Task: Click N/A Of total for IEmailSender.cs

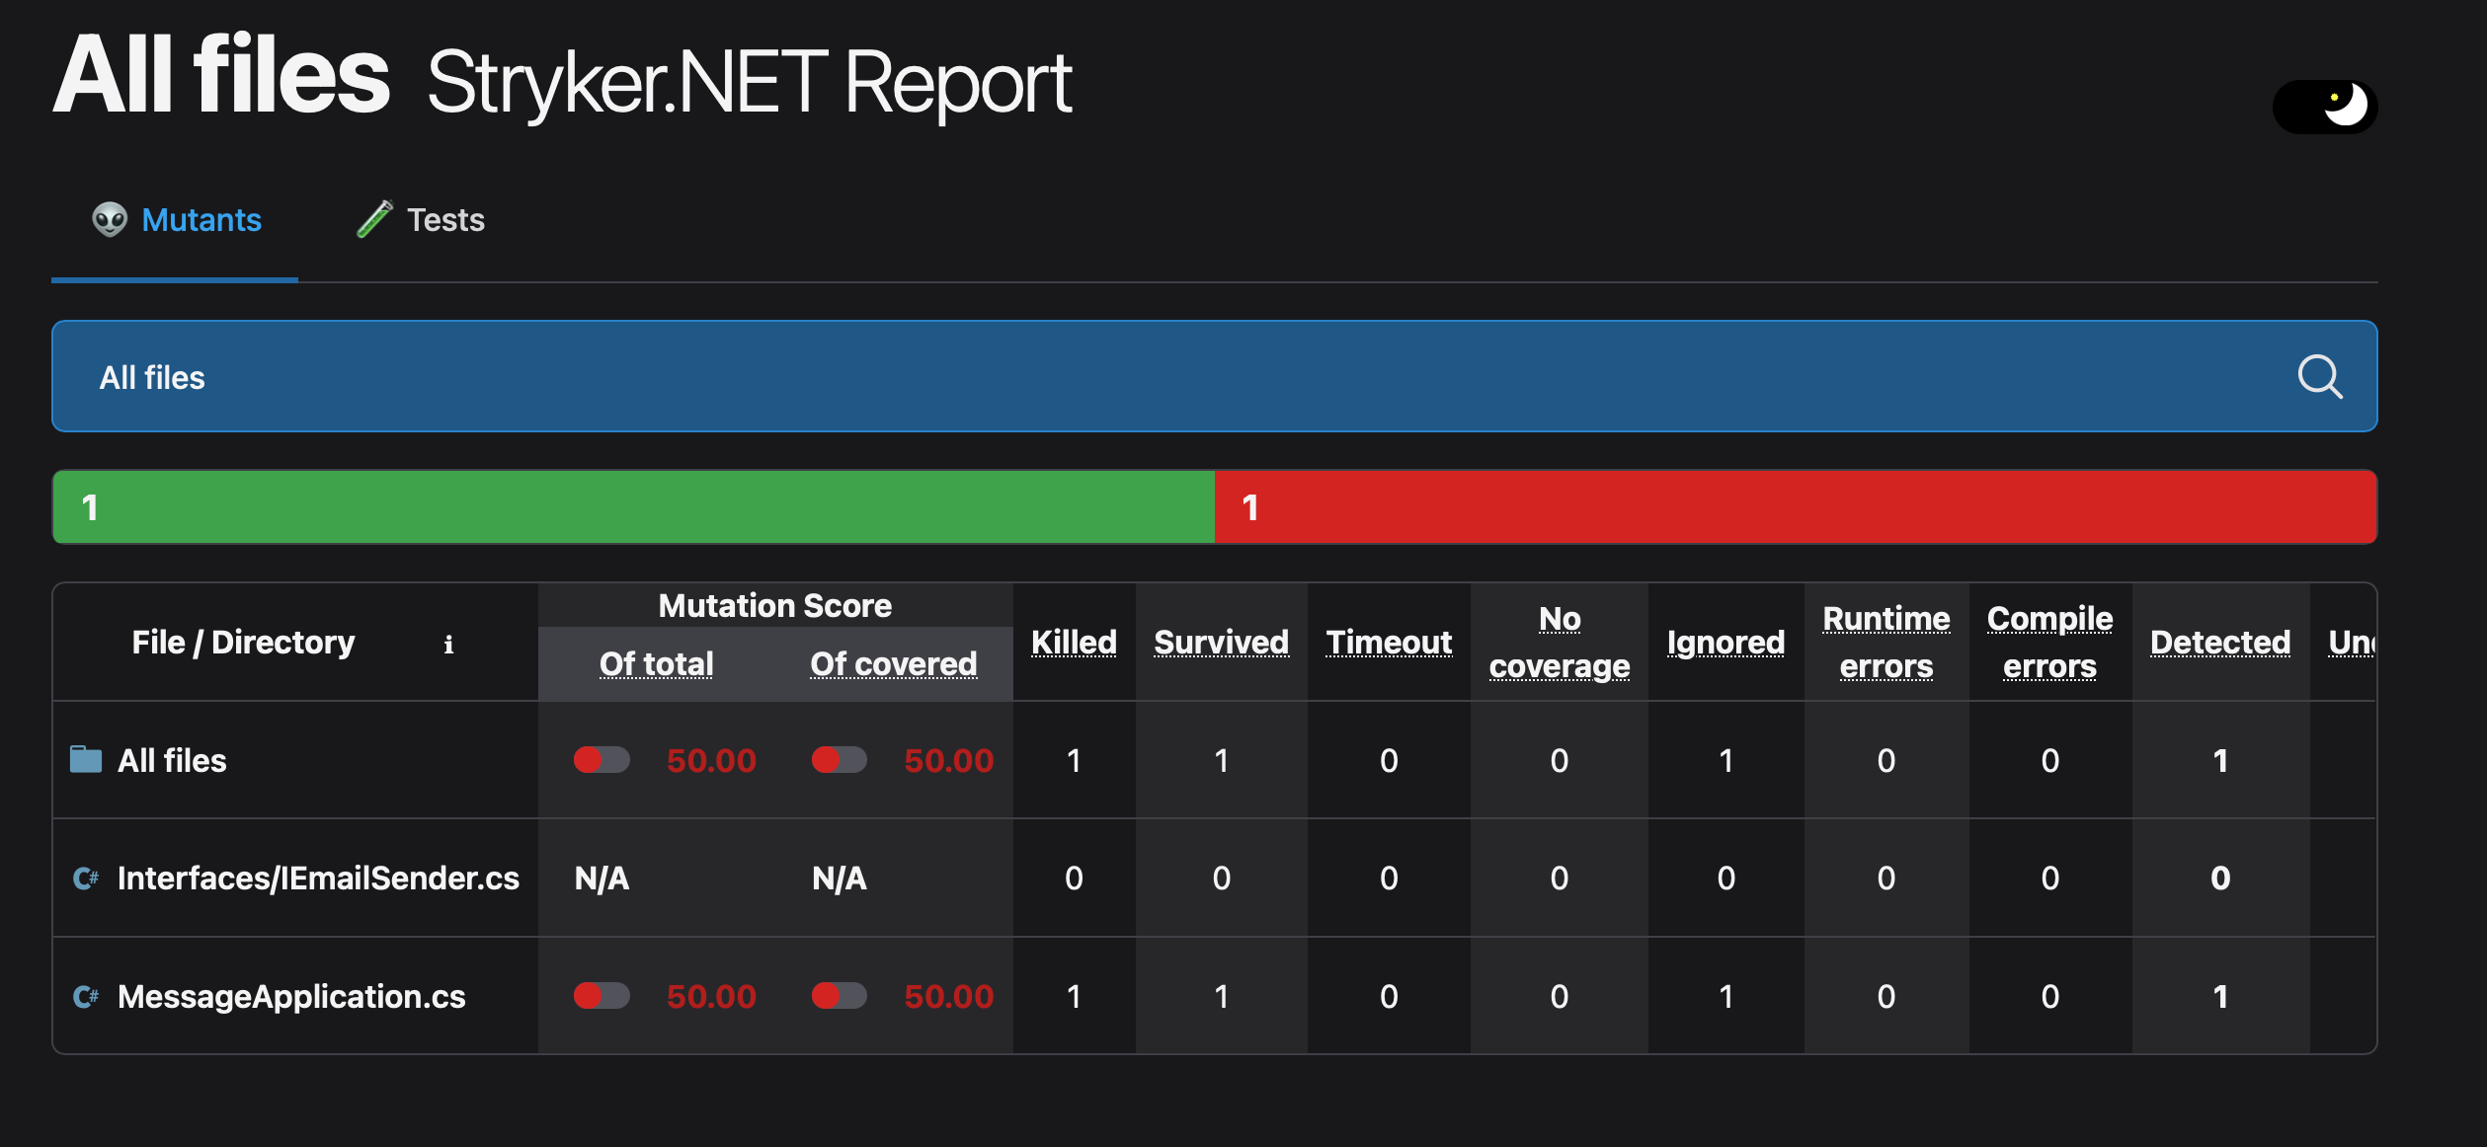Action: click(x=602, y=879)
